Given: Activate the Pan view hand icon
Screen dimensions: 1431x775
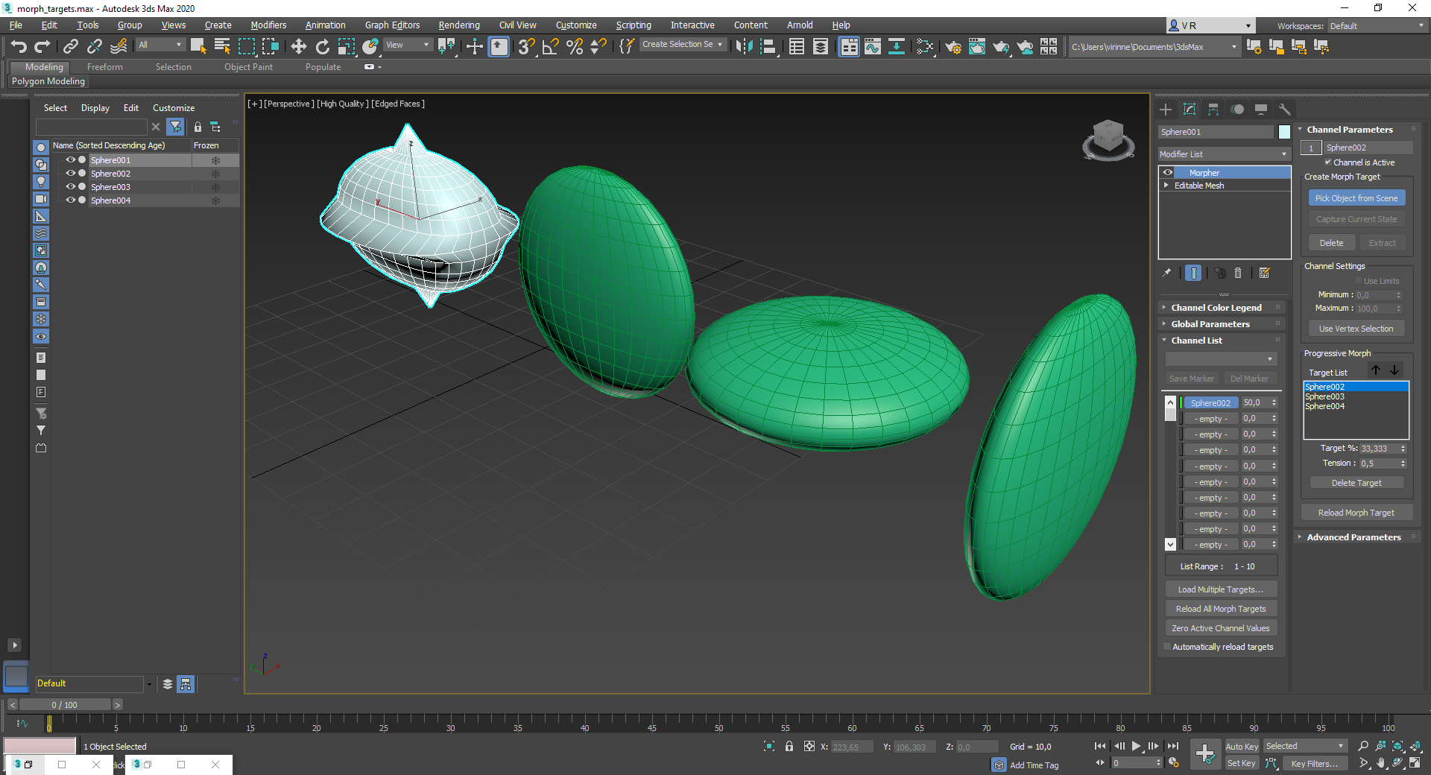Looking at the screenshot, I should pyautogui.click(x=1381, y=763).
